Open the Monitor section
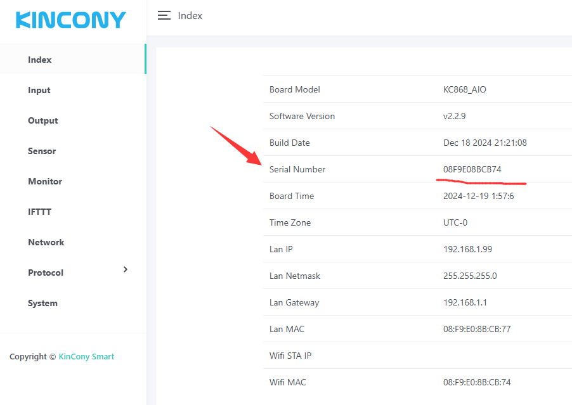This screenshot has height=405, width=572. (x=45, y=181)
